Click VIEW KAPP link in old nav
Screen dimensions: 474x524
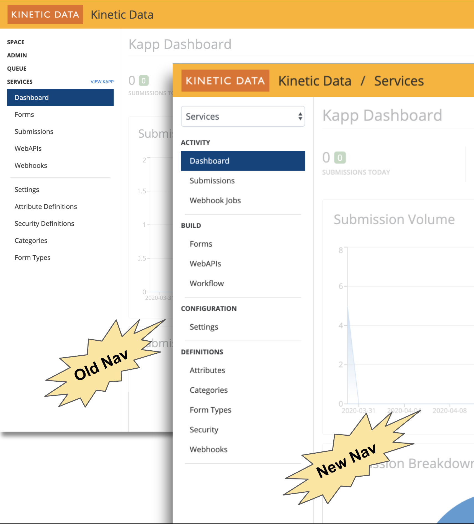pyautogui.click(x=102, y=82)
